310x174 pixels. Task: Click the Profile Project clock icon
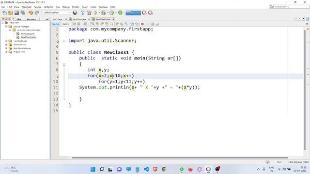pyautogui.click(x=112, y=13)
